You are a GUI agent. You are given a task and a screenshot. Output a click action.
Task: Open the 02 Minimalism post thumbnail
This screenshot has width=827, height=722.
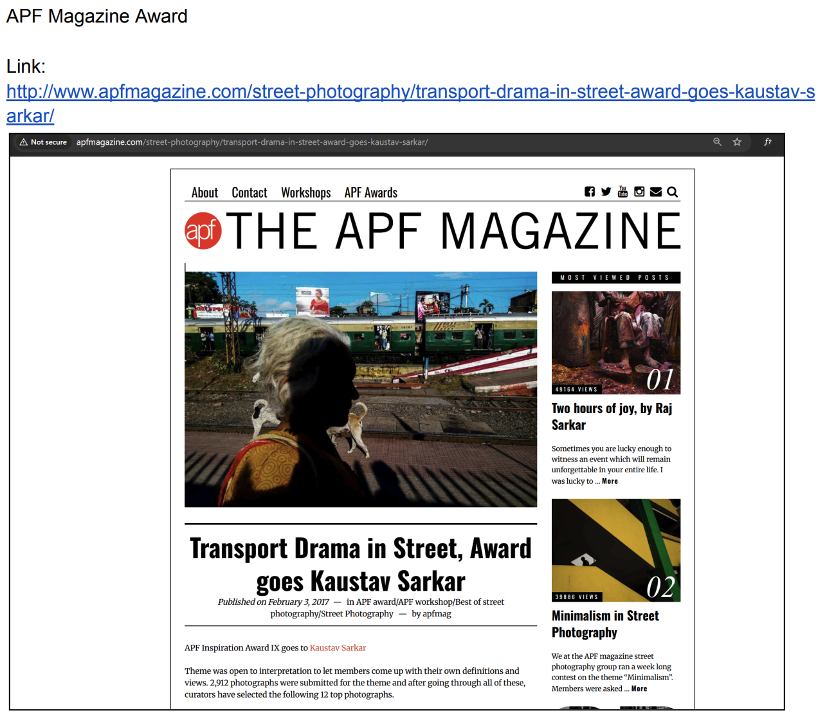point(616,550)
